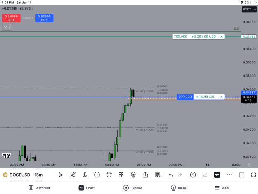Tap the 0.35800 price axis label
Screen dimensions: 258x194
coord(249,22)
